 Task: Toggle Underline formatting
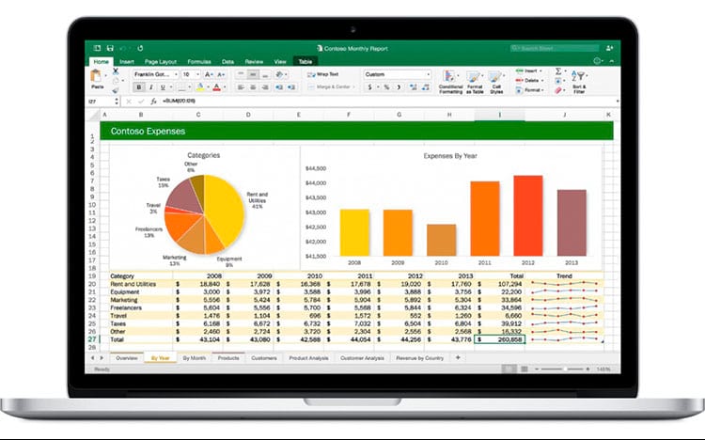tap(163, 87)
